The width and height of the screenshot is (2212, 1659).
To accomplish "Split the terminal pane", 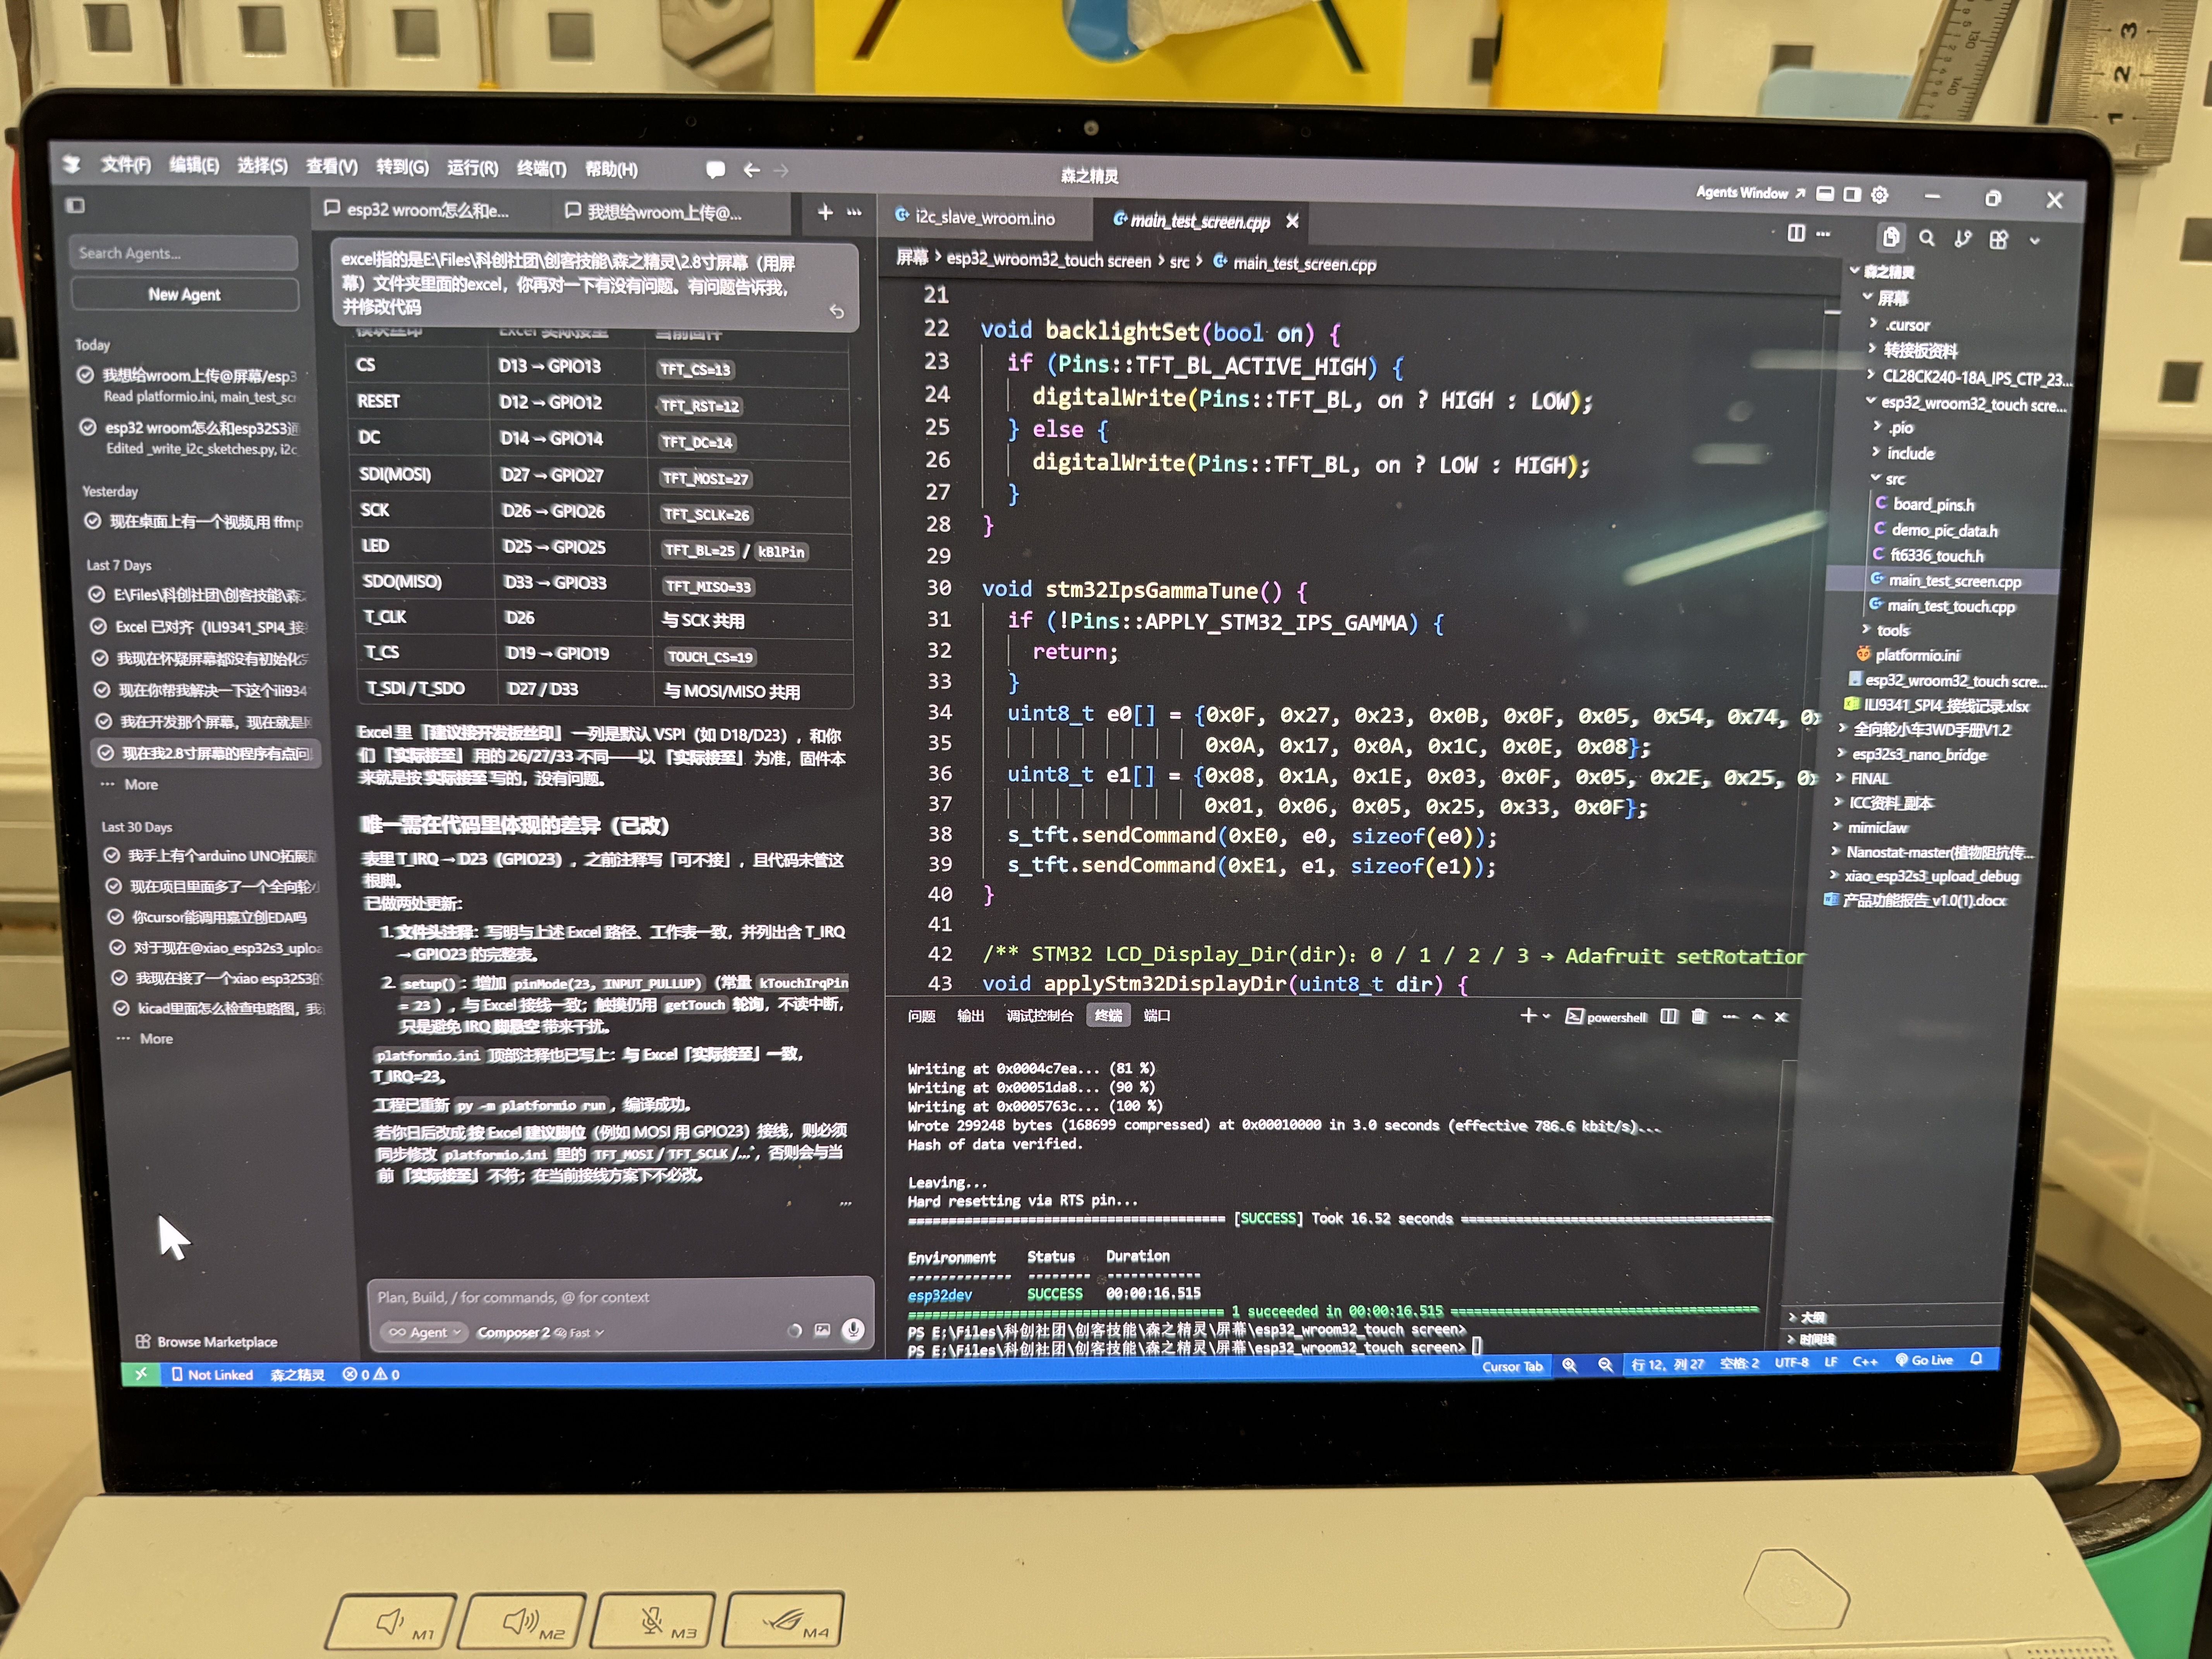I will coord(1669,1016).
